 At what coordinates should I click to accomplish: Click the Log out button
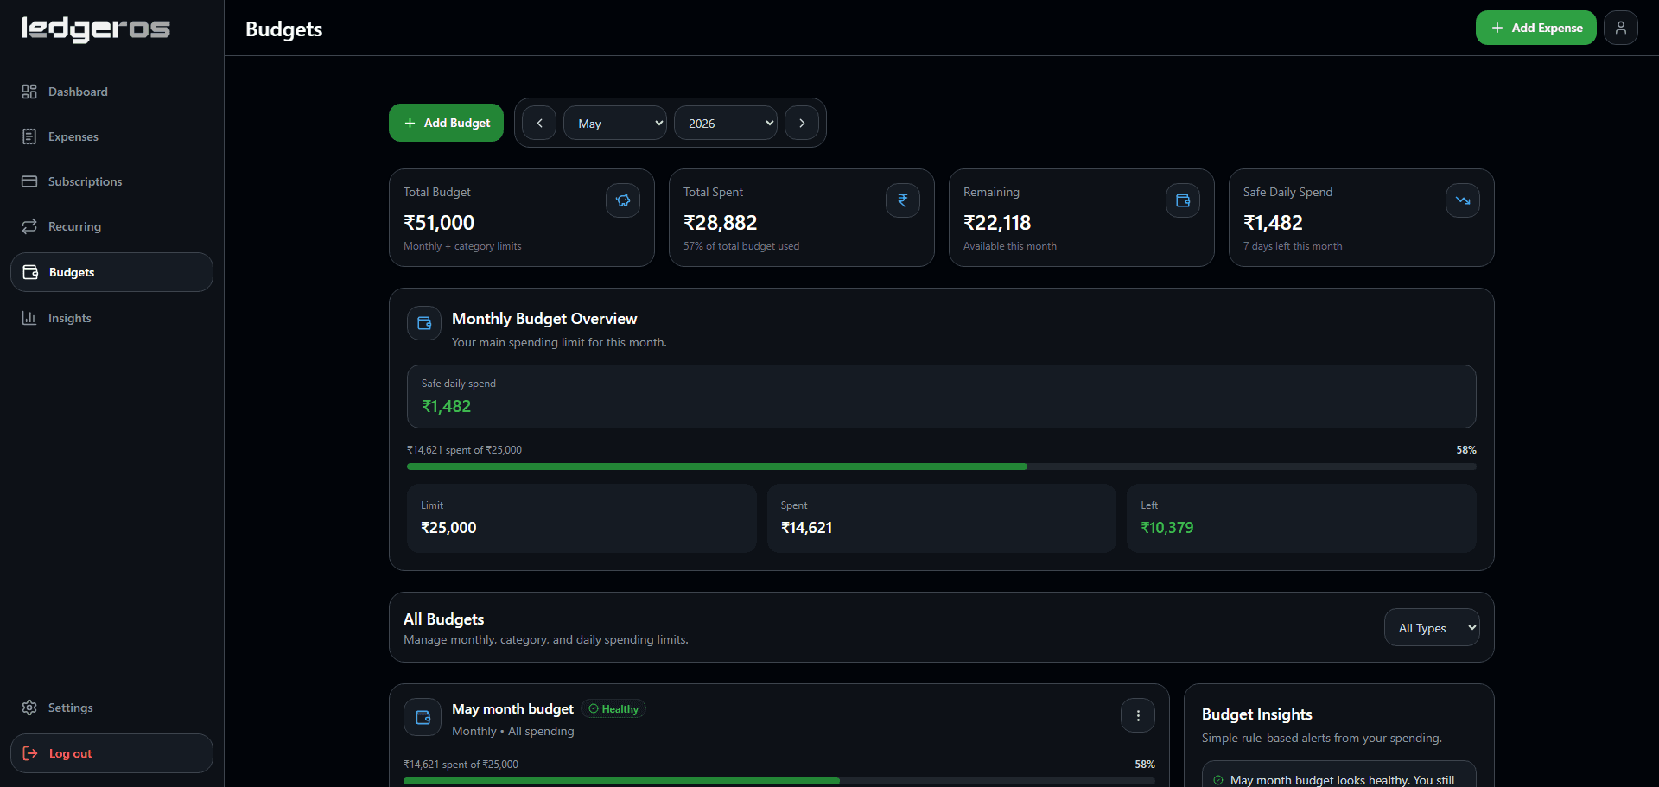point(111,753)
